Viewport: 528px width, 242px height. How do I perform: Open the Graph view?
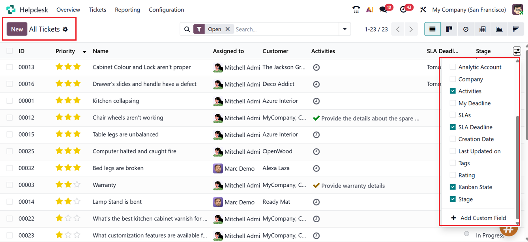coord(499,29)
